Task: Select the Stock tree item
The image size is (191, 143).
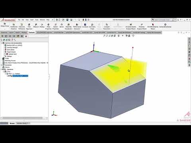Action: click(x=10, y=50)
